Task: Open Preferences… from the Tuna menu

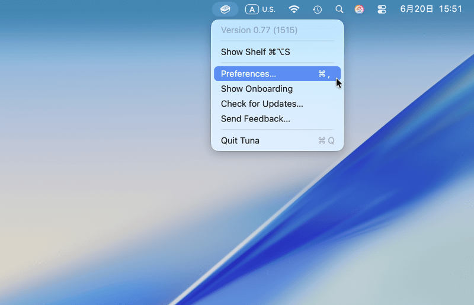Action: coord(277,74)
